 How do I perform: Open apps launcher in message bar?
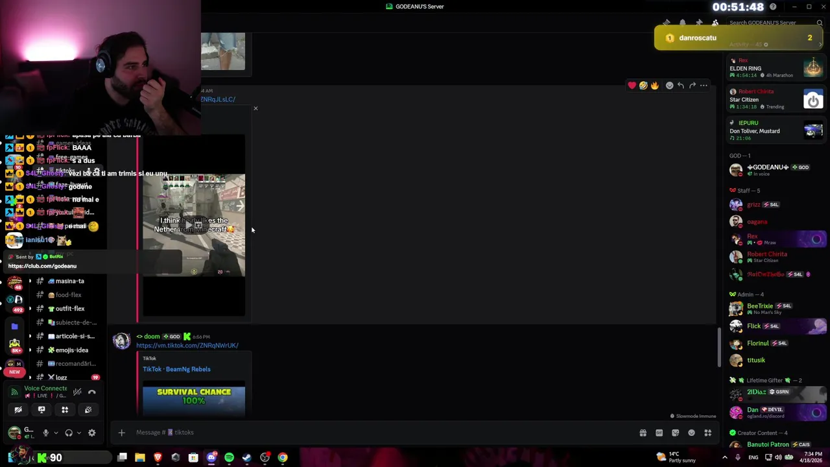tap(708, 433)
